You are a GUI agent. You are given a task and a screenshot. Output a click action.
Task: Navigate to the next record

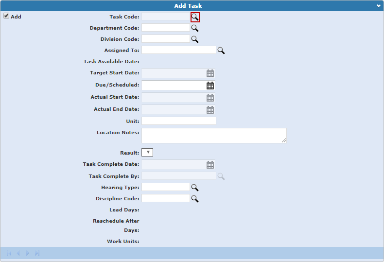tap(28, 253)
